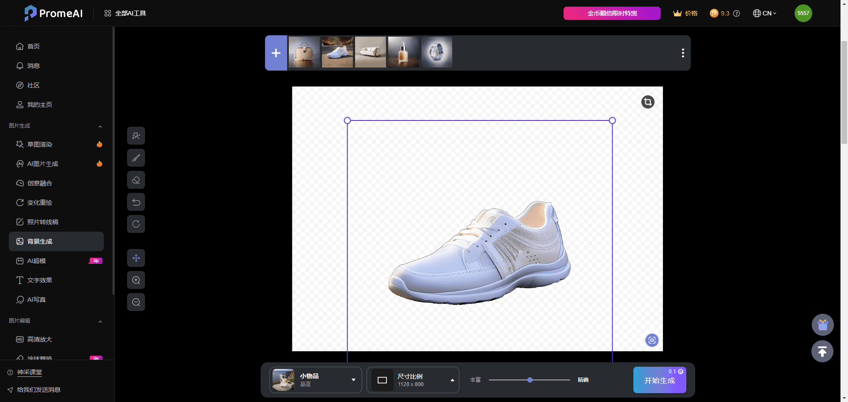Open the 尺寸比例 1120 x 800 dropdown

[413, 380]
